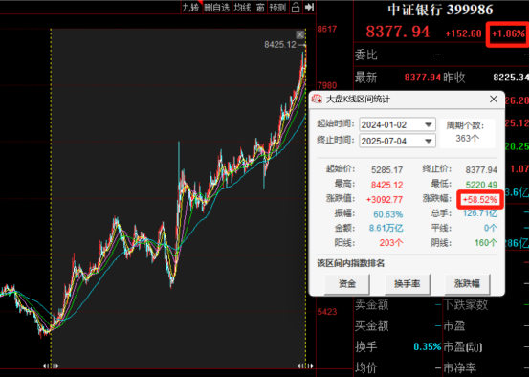This screenshot has width=530, height=377.
Task: Toggle the 九转 indicator
Action: point(190,8)
